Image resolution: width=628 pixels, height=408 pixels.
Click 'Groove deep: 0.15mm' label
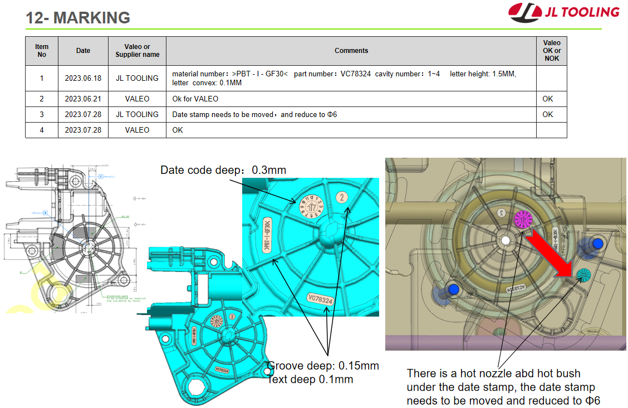323,366
